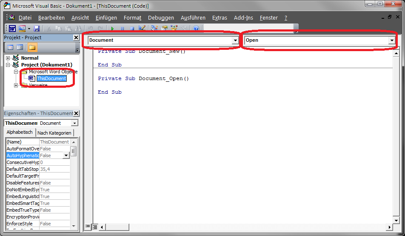Open the Einfügen menu
Viewport: 405px width, 236px height.
(x=106, y=17)
